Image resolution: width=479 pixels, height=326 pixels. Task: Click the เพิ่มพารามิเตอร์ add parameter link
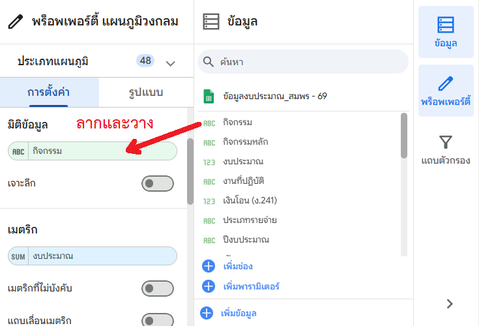coord(252,287)
